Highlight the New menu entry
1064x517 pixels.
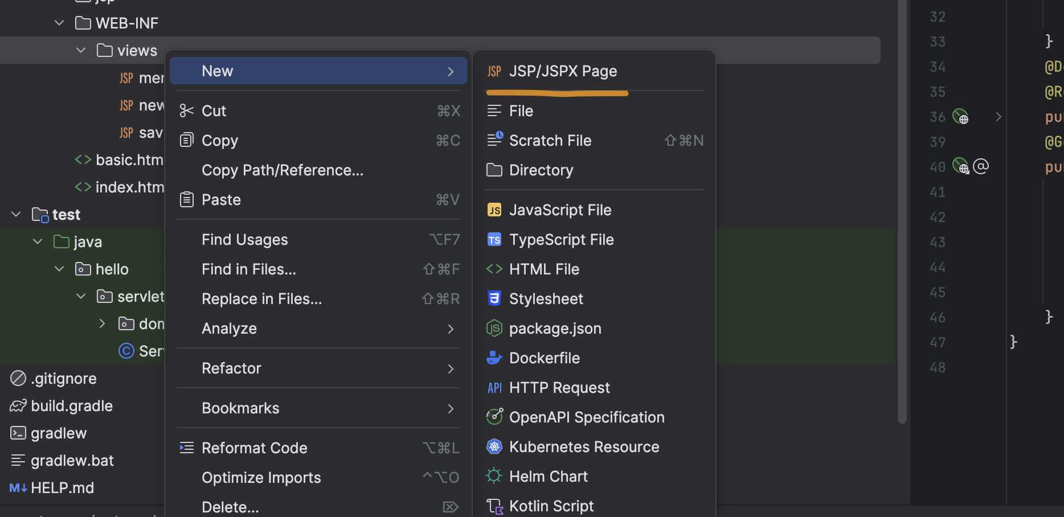click(318, 71)
